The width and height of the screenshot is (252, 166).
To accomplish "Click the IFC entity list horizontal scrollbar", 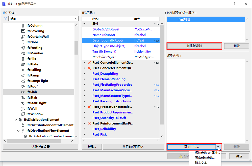I will tap(39, 141).
